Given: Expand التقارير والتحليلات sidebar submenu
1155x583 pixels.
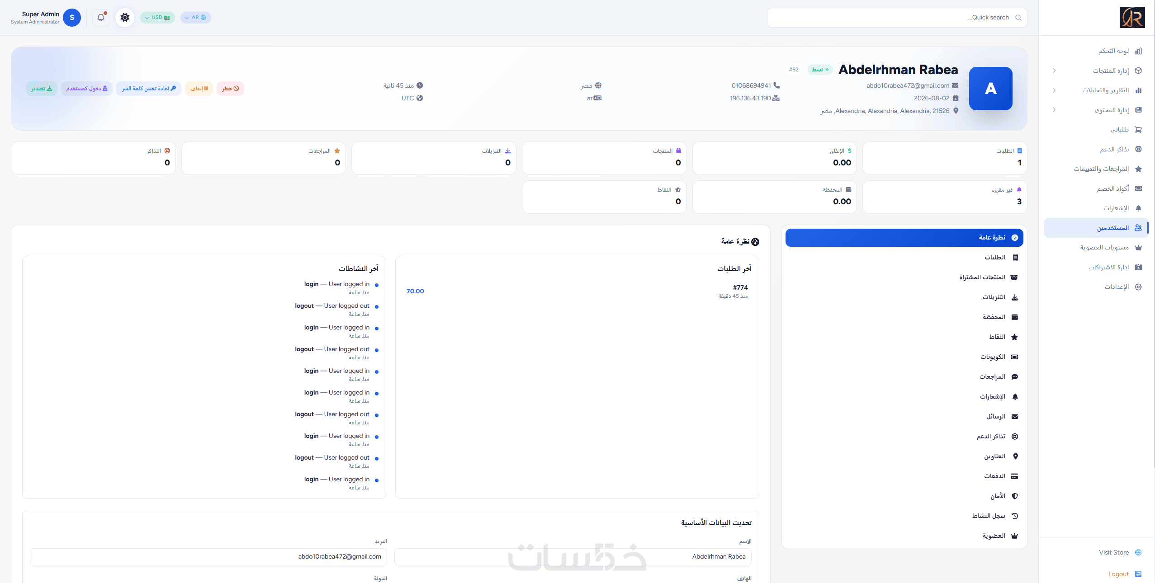Looking at the screenshot, I should click(1054, 90).
